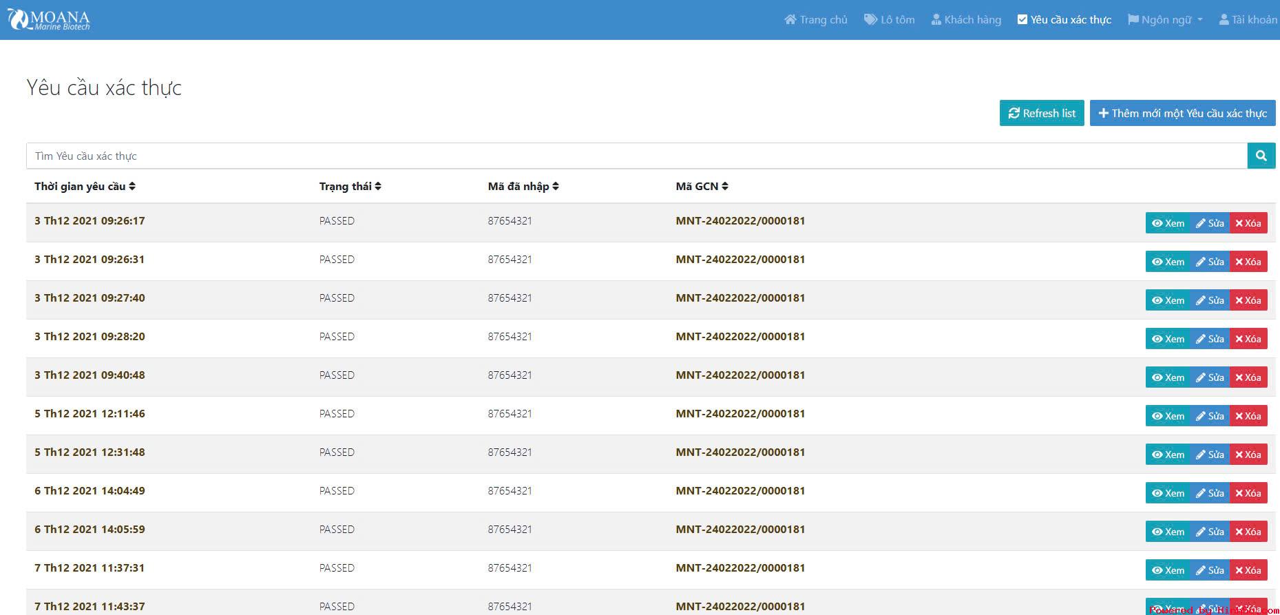The width and height of the screenshot is (1280, 615).
Task: Edit request from 5 Th12 2021 12:11:46
Action: (1210, 416)
